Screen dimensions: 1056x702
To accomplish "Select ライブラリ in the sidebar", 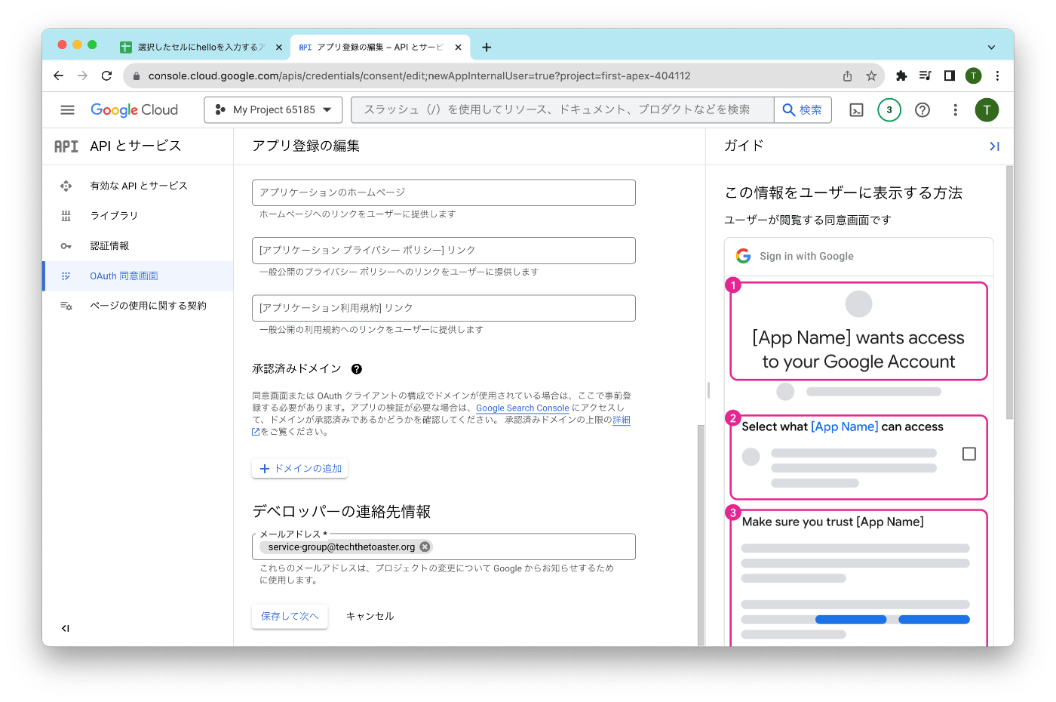I will [x=138, y=216].
